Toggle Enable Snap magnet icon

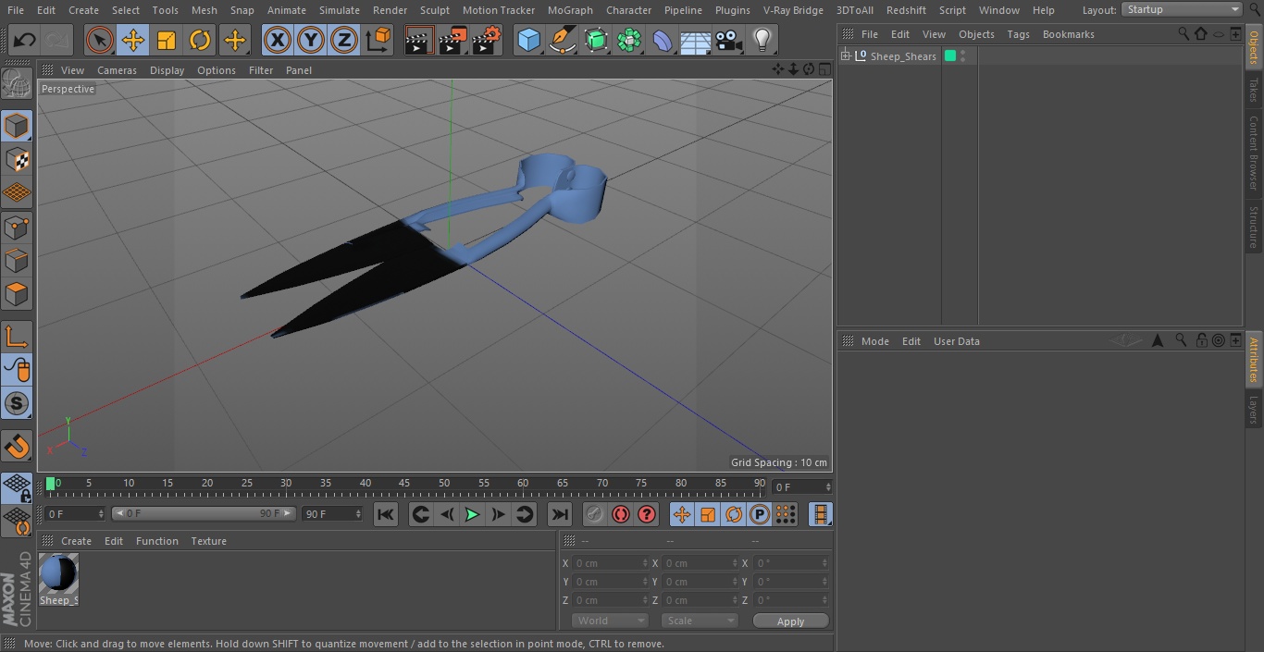click(17, 446)
